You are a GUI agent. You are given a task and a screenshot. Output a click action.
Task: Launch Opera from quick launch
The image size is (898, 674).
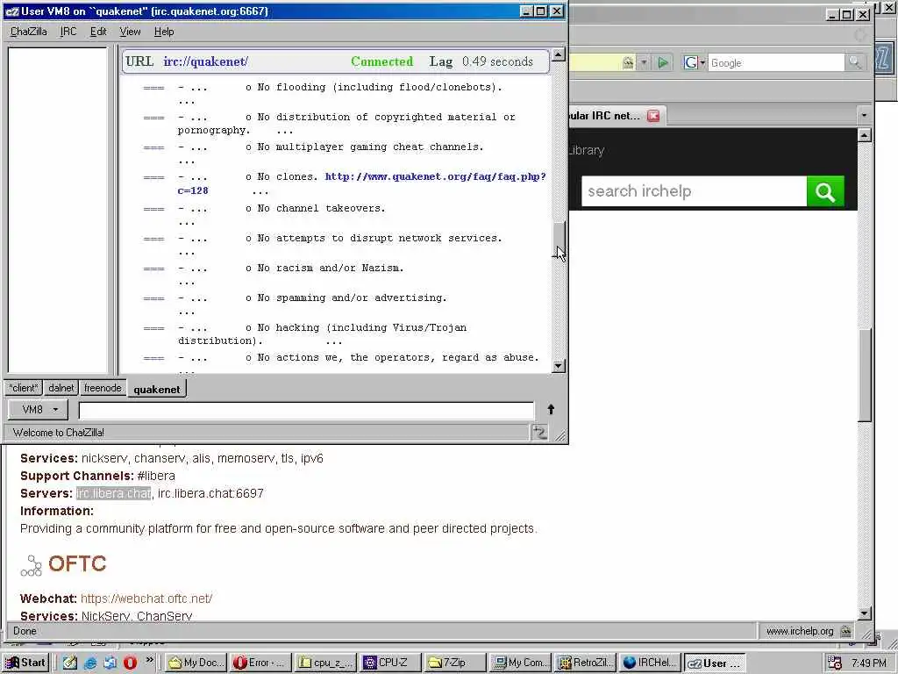pos(130,663)
